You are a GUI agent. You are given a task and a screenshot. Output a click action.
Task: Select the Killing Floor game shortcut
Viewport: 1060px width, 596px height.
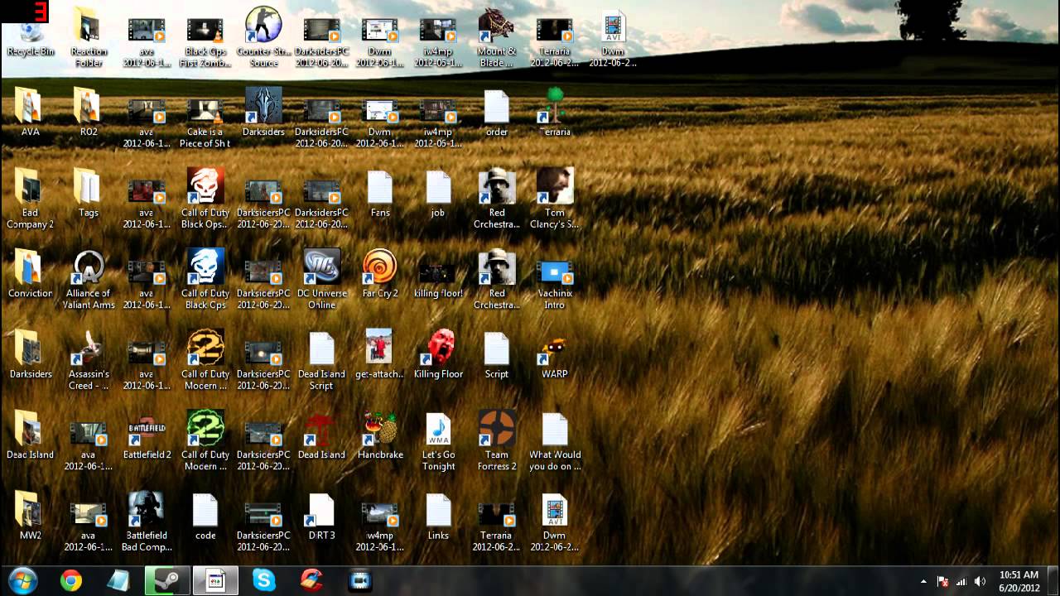point(438,355)
